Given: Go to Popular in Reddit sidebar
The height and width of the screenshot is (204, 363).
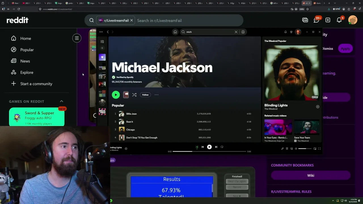Looking at the screenshot, I should [x=22, y=50].
